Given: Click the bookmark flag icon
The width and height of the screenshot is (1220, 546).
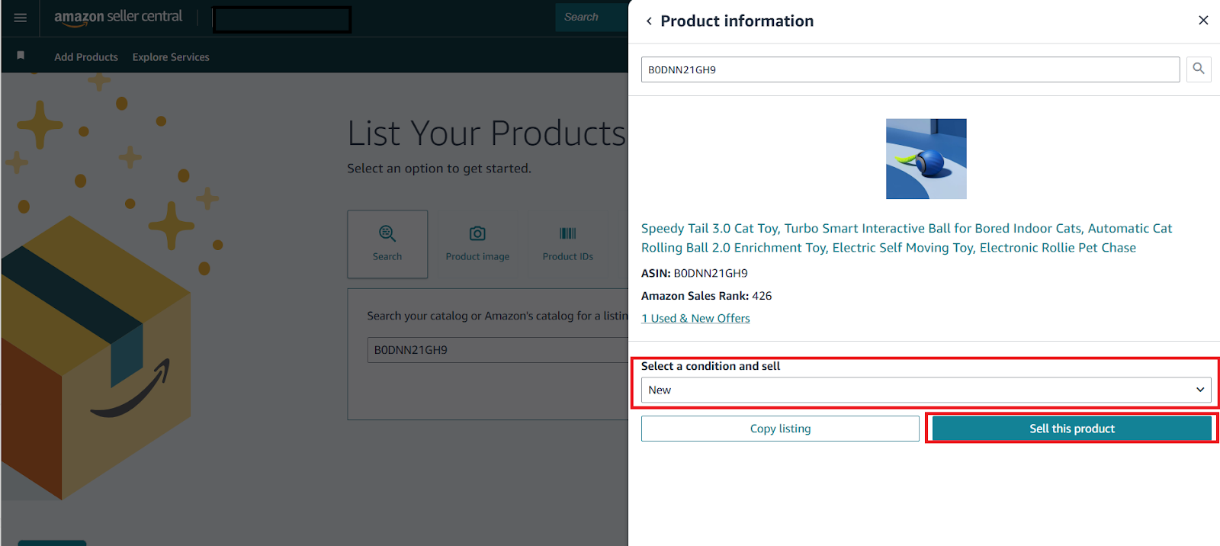Looking at the screenshot, I should 21,56.
